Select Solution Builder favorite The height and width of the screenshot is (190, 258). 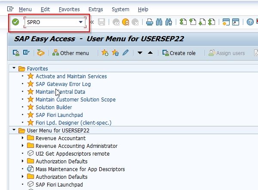click(54, 107)
